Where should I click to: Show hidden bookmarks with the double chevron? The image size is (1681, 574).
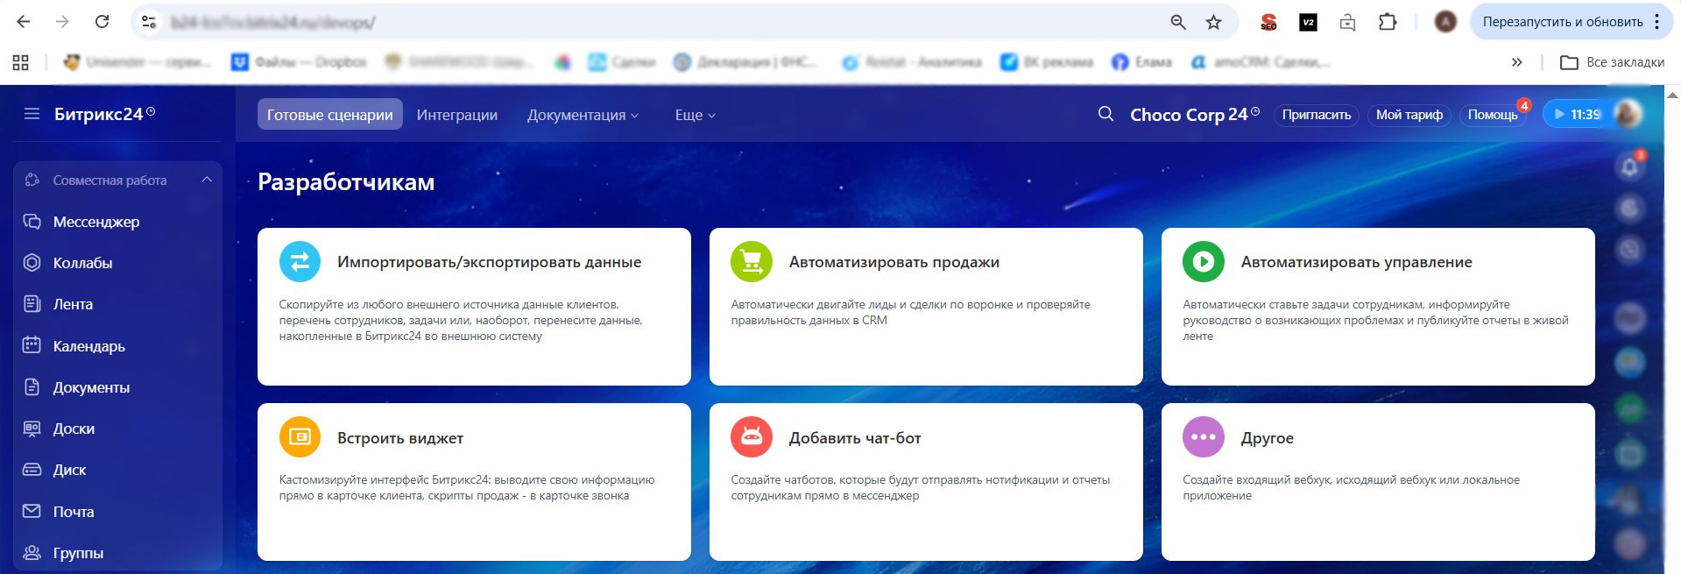1516,62
